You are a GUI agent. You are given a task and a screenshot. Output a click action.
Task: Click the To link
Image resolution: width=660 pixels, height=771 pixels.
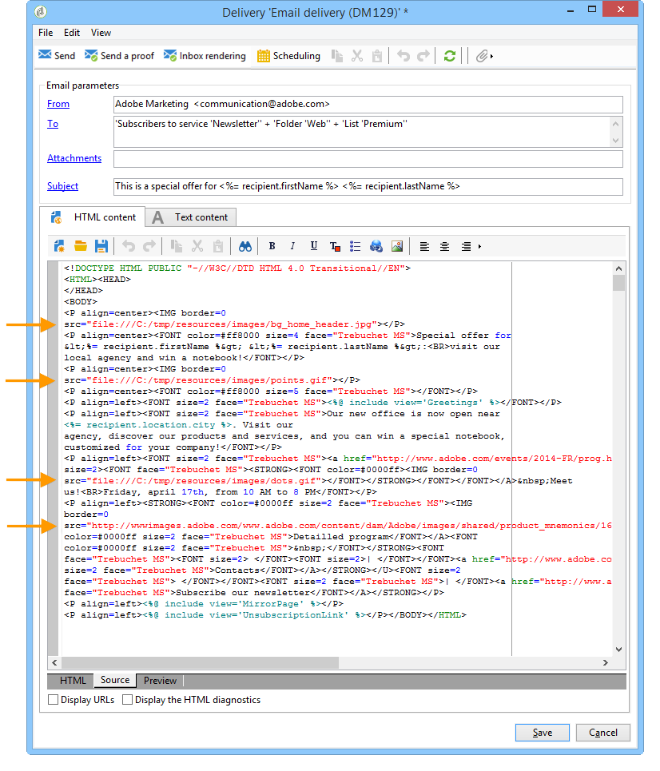click(53, 124)
